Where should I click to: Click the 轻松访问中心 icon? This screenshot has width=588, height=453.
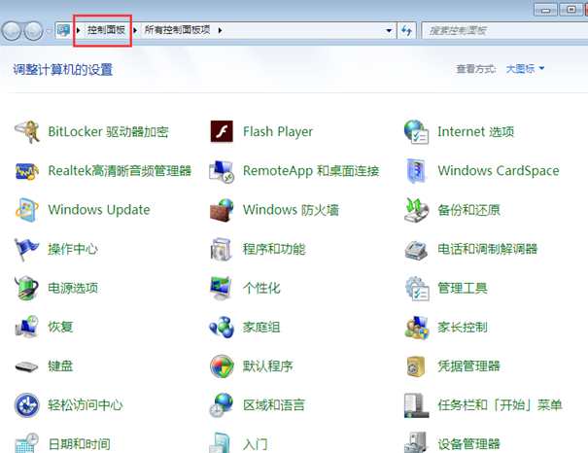[x=27, y=405]
